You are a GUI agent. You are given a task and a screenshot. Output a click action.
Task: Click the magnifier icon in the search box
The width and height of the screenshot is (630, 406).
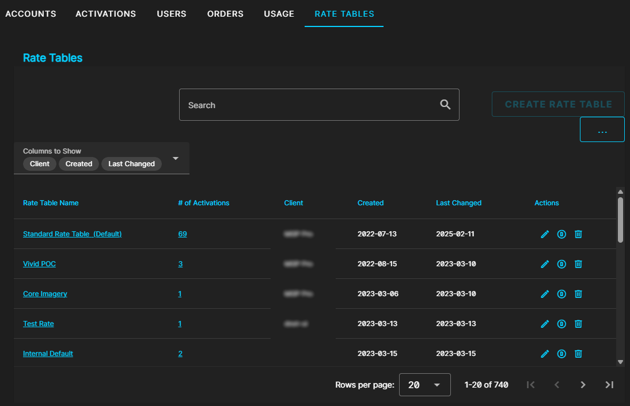(445, 105)
